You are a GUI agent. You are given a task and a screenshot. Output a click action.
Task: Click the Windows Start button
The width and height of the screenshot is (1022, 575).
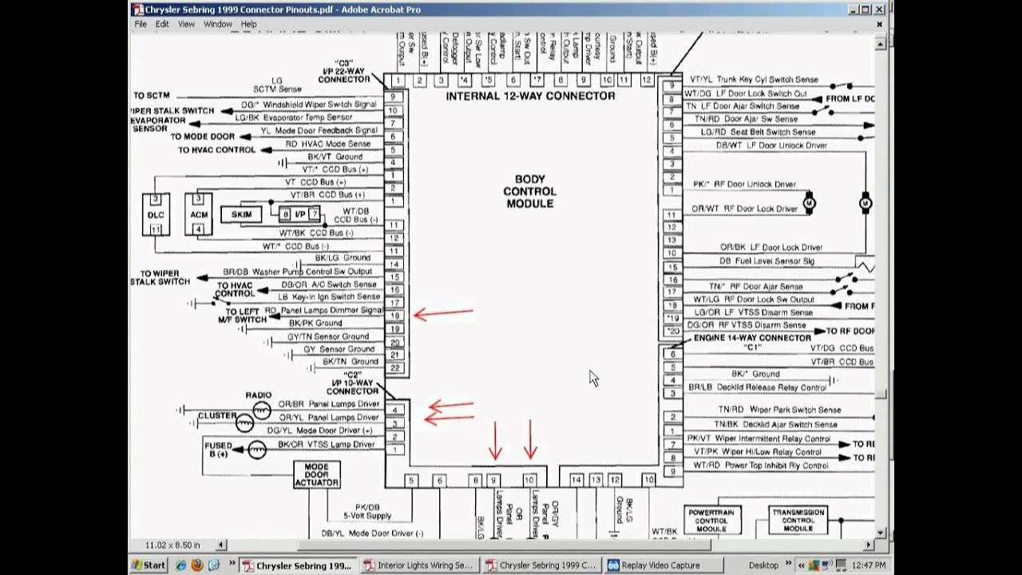coord(149,565)
